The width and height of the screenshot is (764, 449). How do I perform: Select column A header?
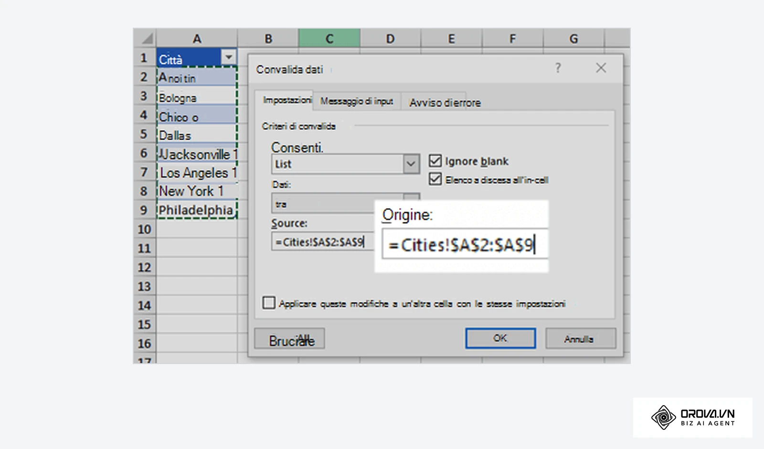point(197,38)
